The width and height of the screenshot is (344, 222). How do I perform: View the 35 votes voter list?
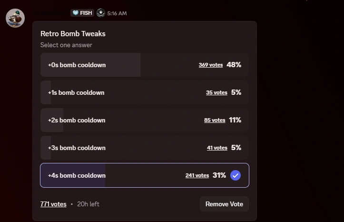coord(216,92)
